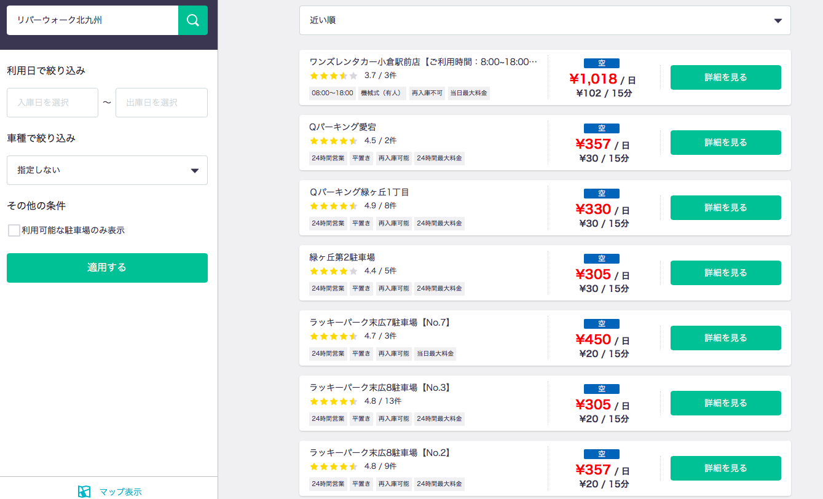This screenshot has height=499, width=823.
Task: Click the ¥330 / 日 price
Action: [x=602, y=210]
